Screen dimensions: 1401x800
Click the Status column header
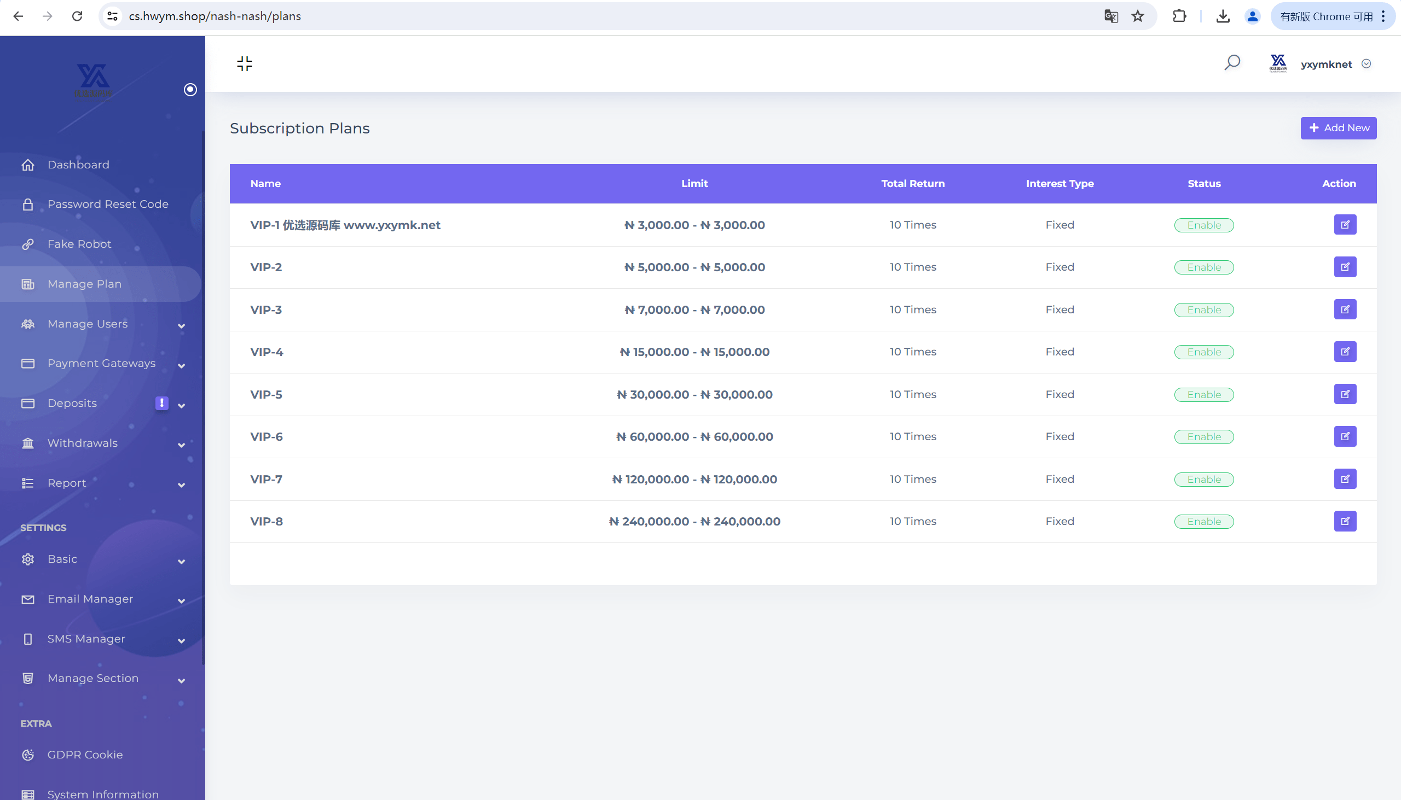pyautogui.click(x=1203, y=184)
